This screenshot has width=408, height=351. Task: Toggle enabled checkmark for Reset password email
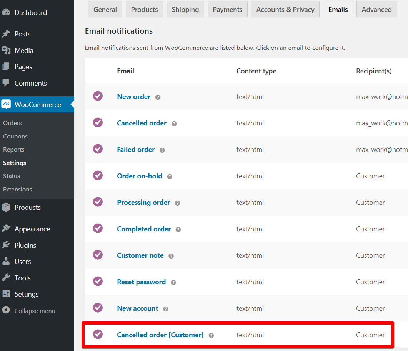(x=98, y=282)
